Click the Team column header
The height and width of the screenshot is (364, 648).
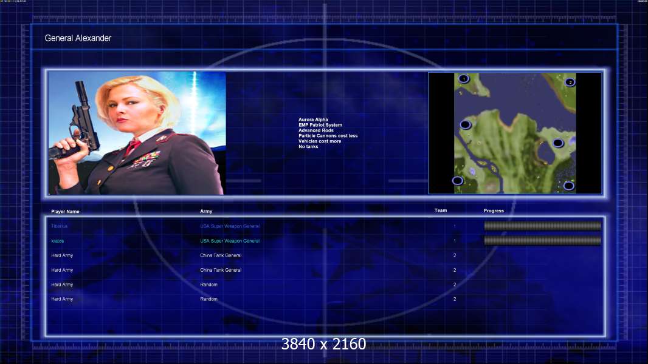click(x=441, y=211)
